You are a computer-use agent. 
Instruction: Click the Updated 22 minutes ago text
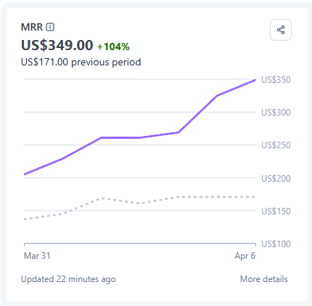(x=68, y=279)
